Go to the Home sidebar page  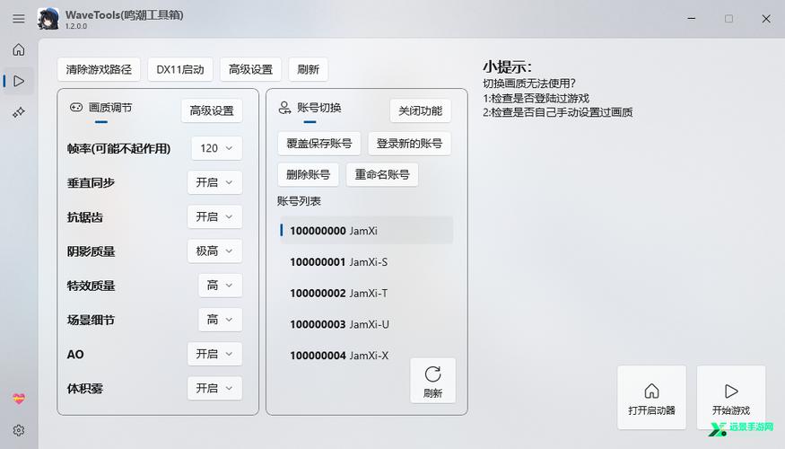(x=19, y=49)
